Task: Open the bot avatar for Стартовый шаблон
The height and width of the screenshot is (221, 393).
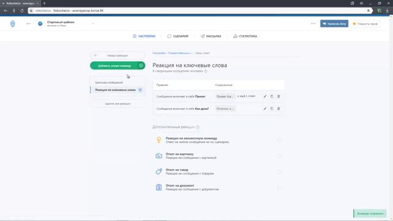Action: [x=40, y=23]
